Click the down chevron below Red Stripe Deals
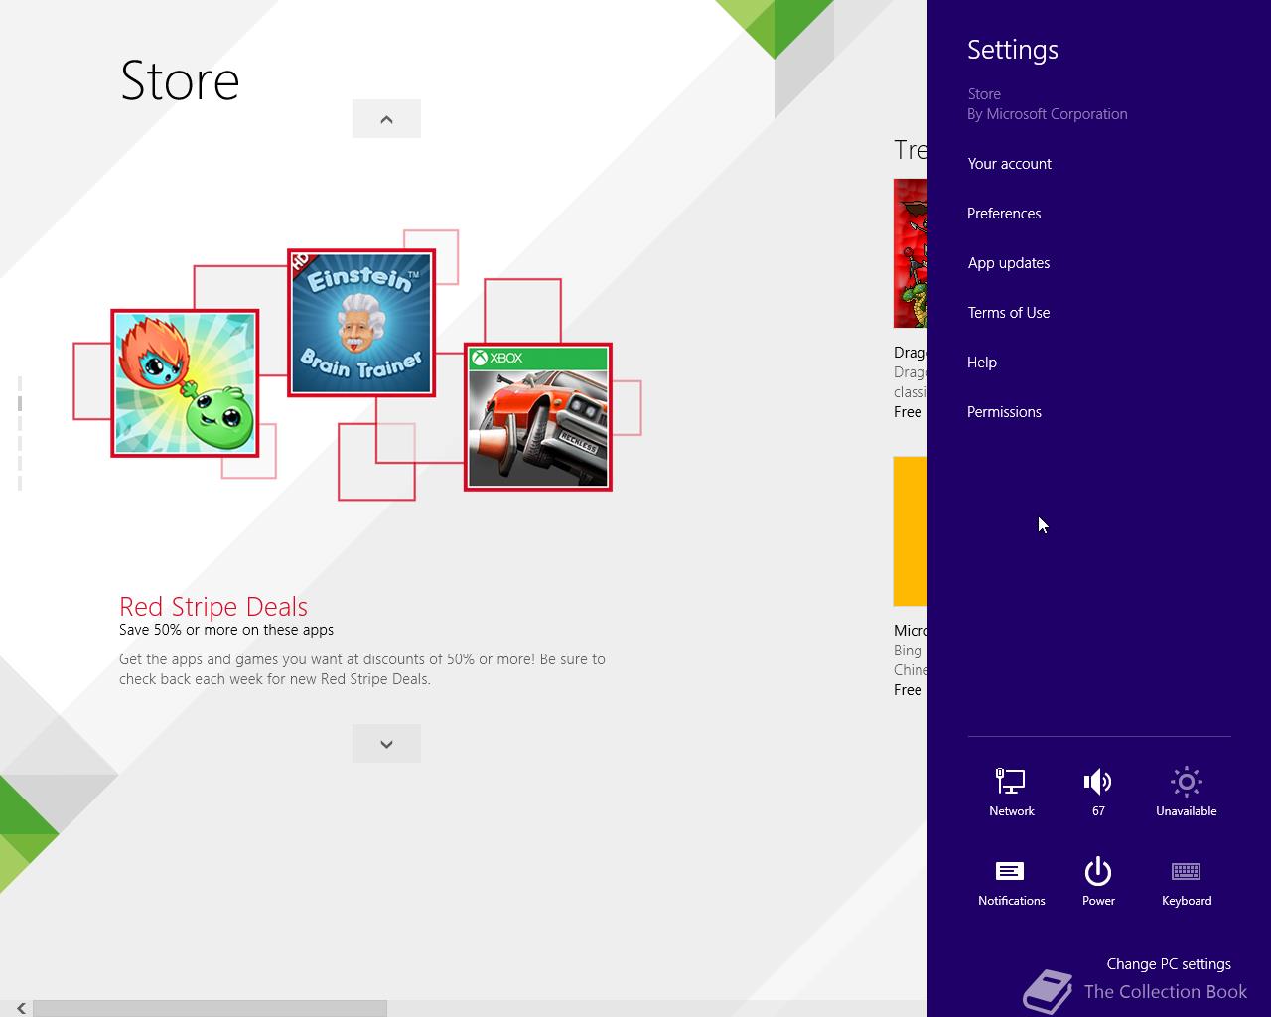 [386, 744]
